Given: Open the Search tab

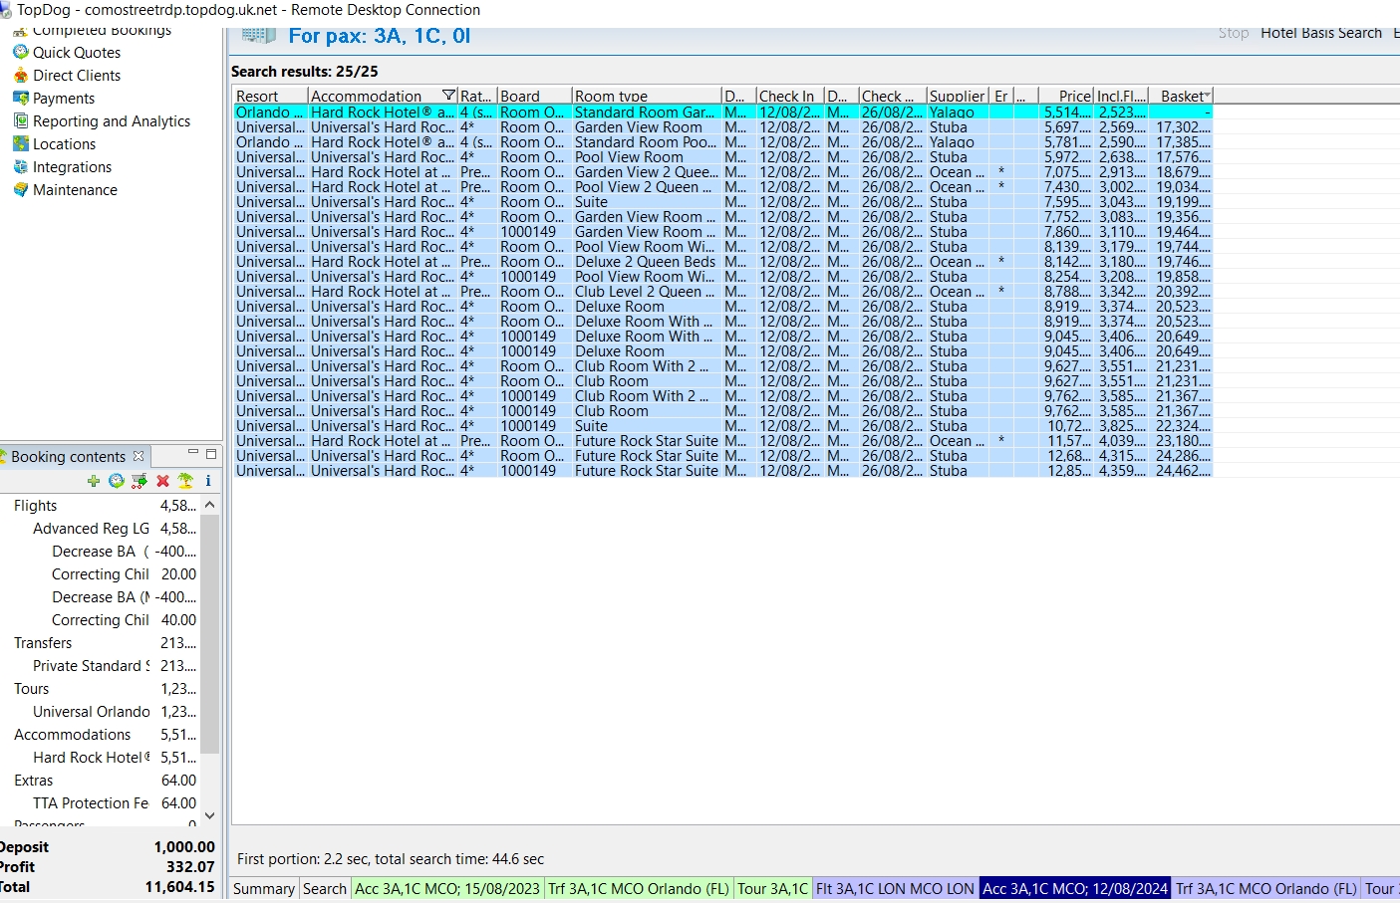Looking at the screenshot, I should pos(325,889).
